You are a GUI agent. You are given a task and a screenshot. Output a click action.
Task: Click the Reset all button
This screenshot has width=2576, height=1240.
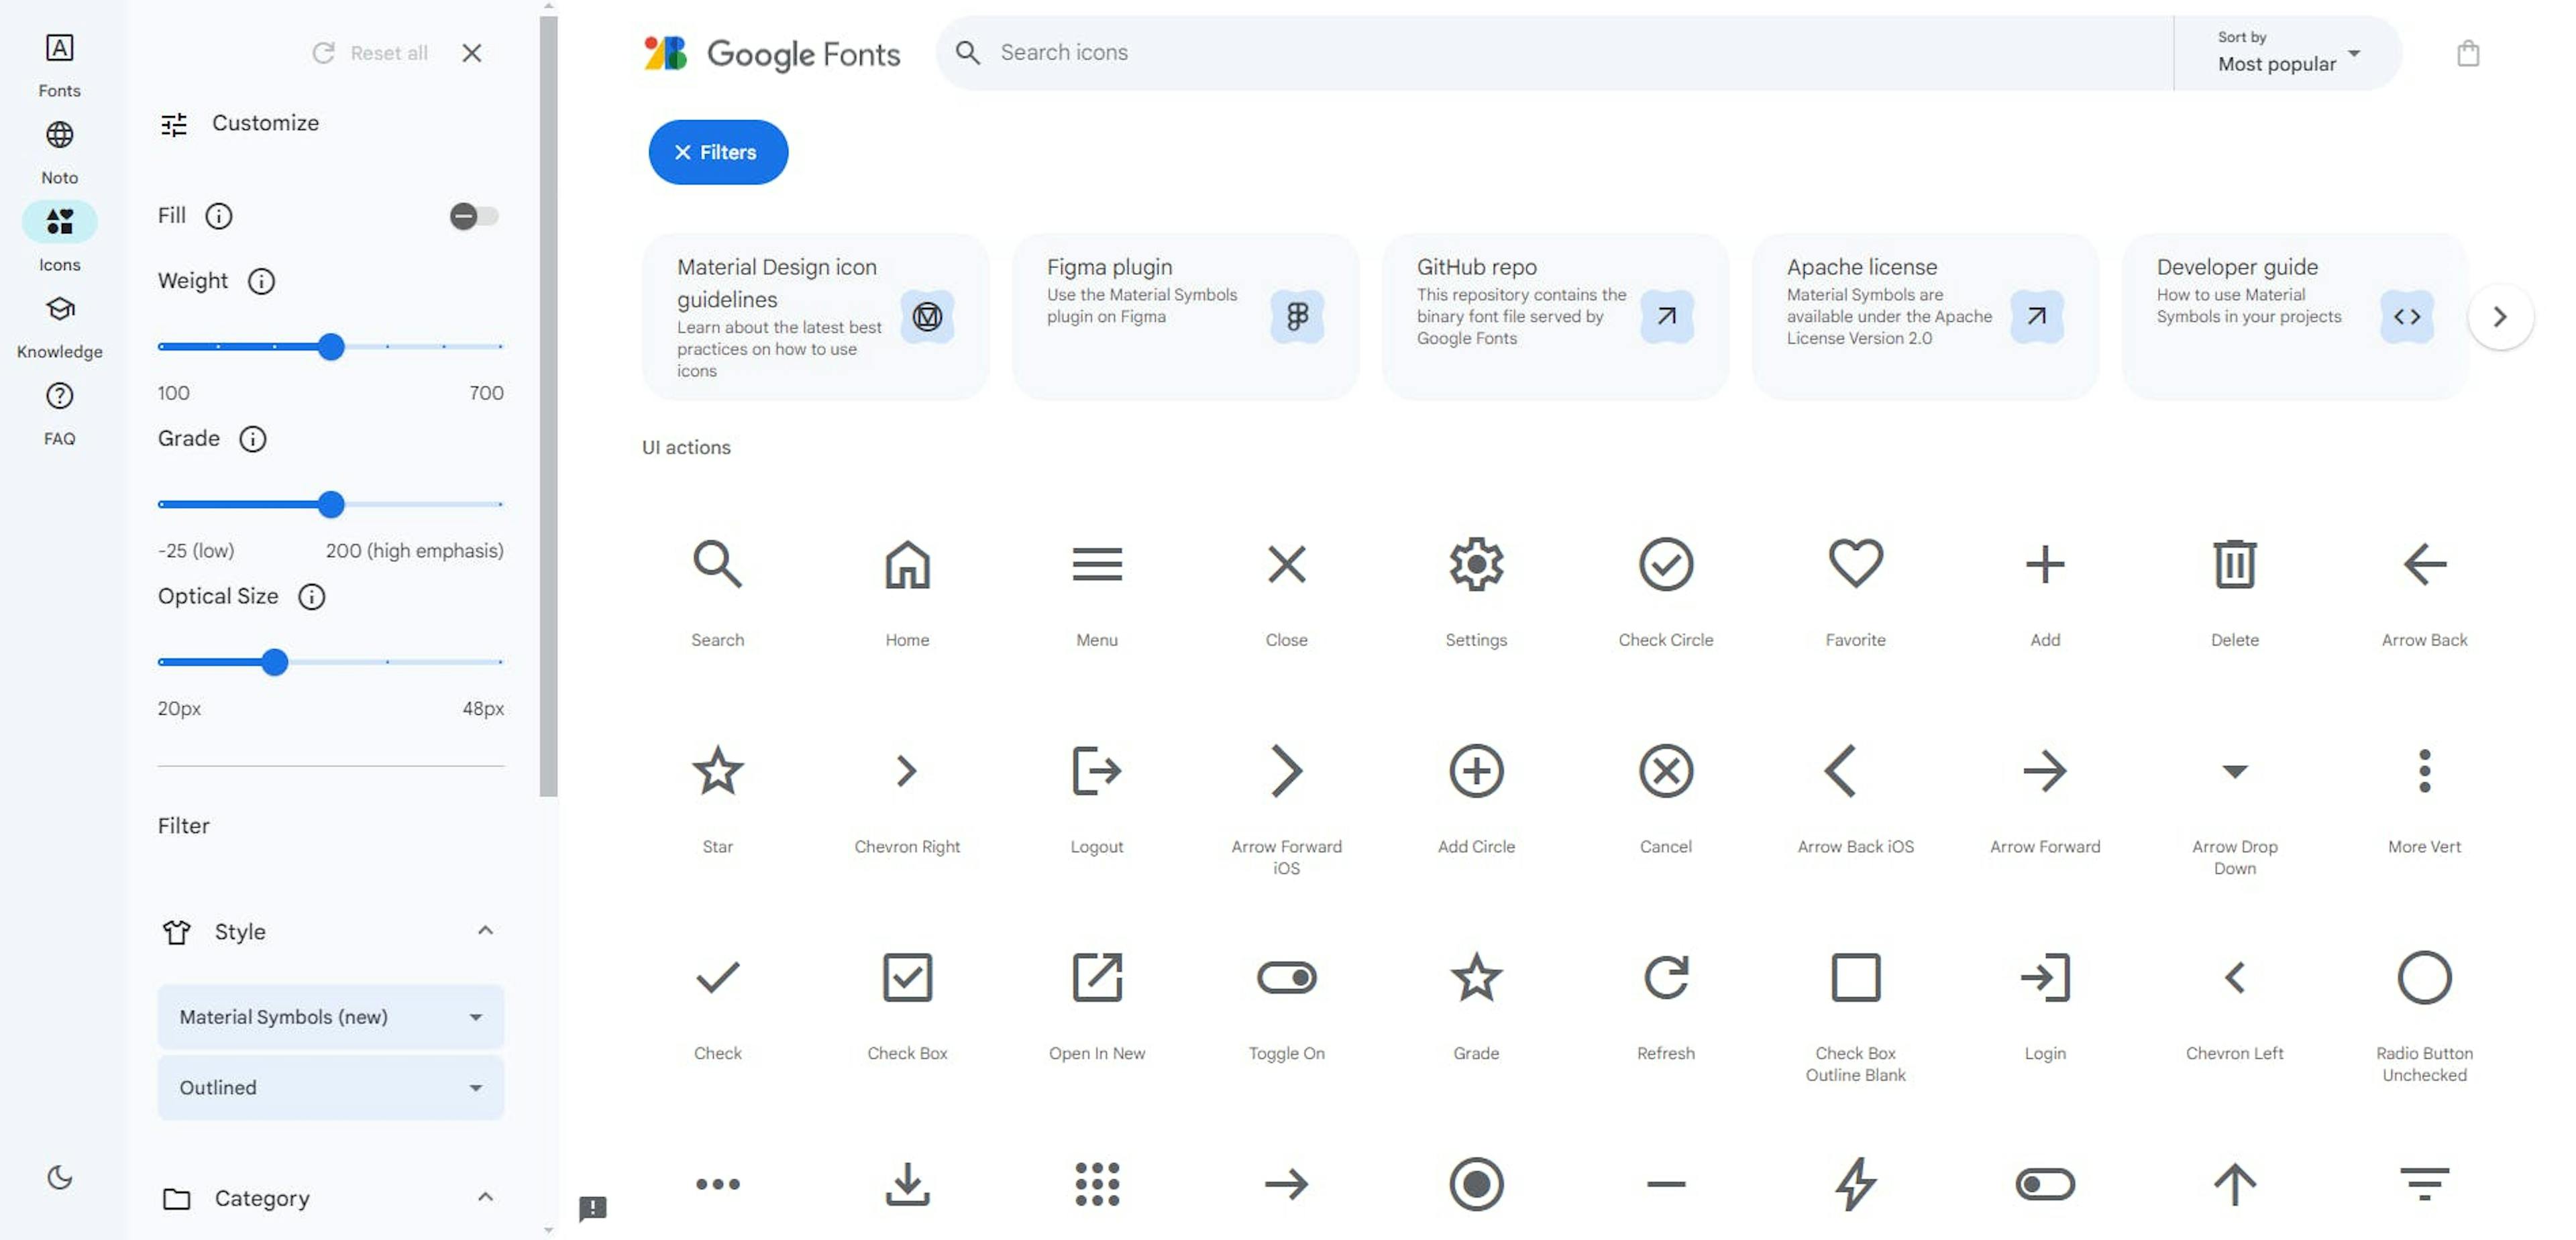tap(369, 52)
